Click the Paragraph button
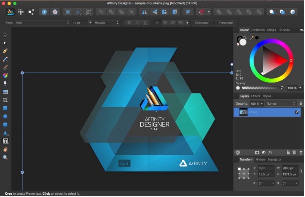This screenshot has width=305, height=197. pos(226,23)
